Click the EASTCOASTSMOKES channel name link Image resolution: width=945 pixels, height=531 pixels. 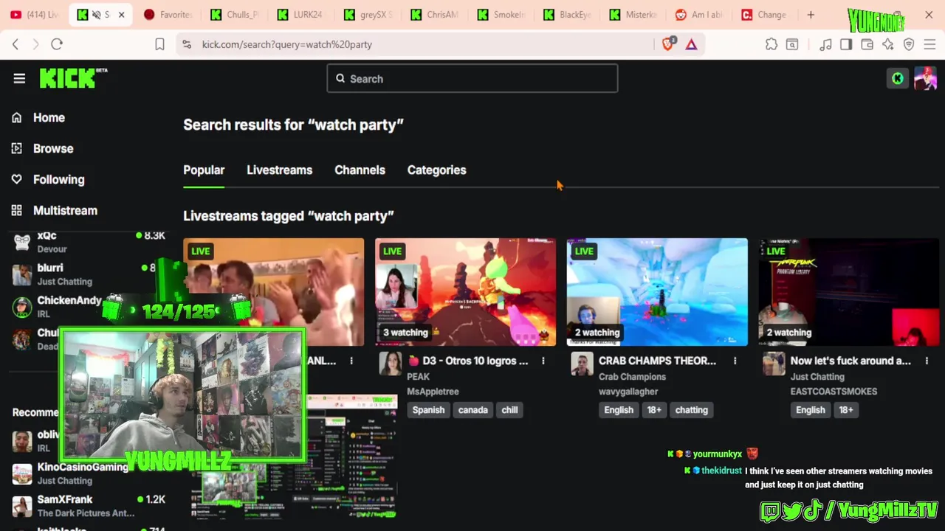[x=834, y=392]
